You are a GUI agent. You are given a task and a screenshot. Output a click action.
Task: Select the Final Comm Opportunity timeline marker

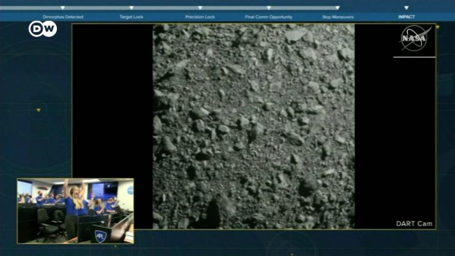tap(269, 8)
